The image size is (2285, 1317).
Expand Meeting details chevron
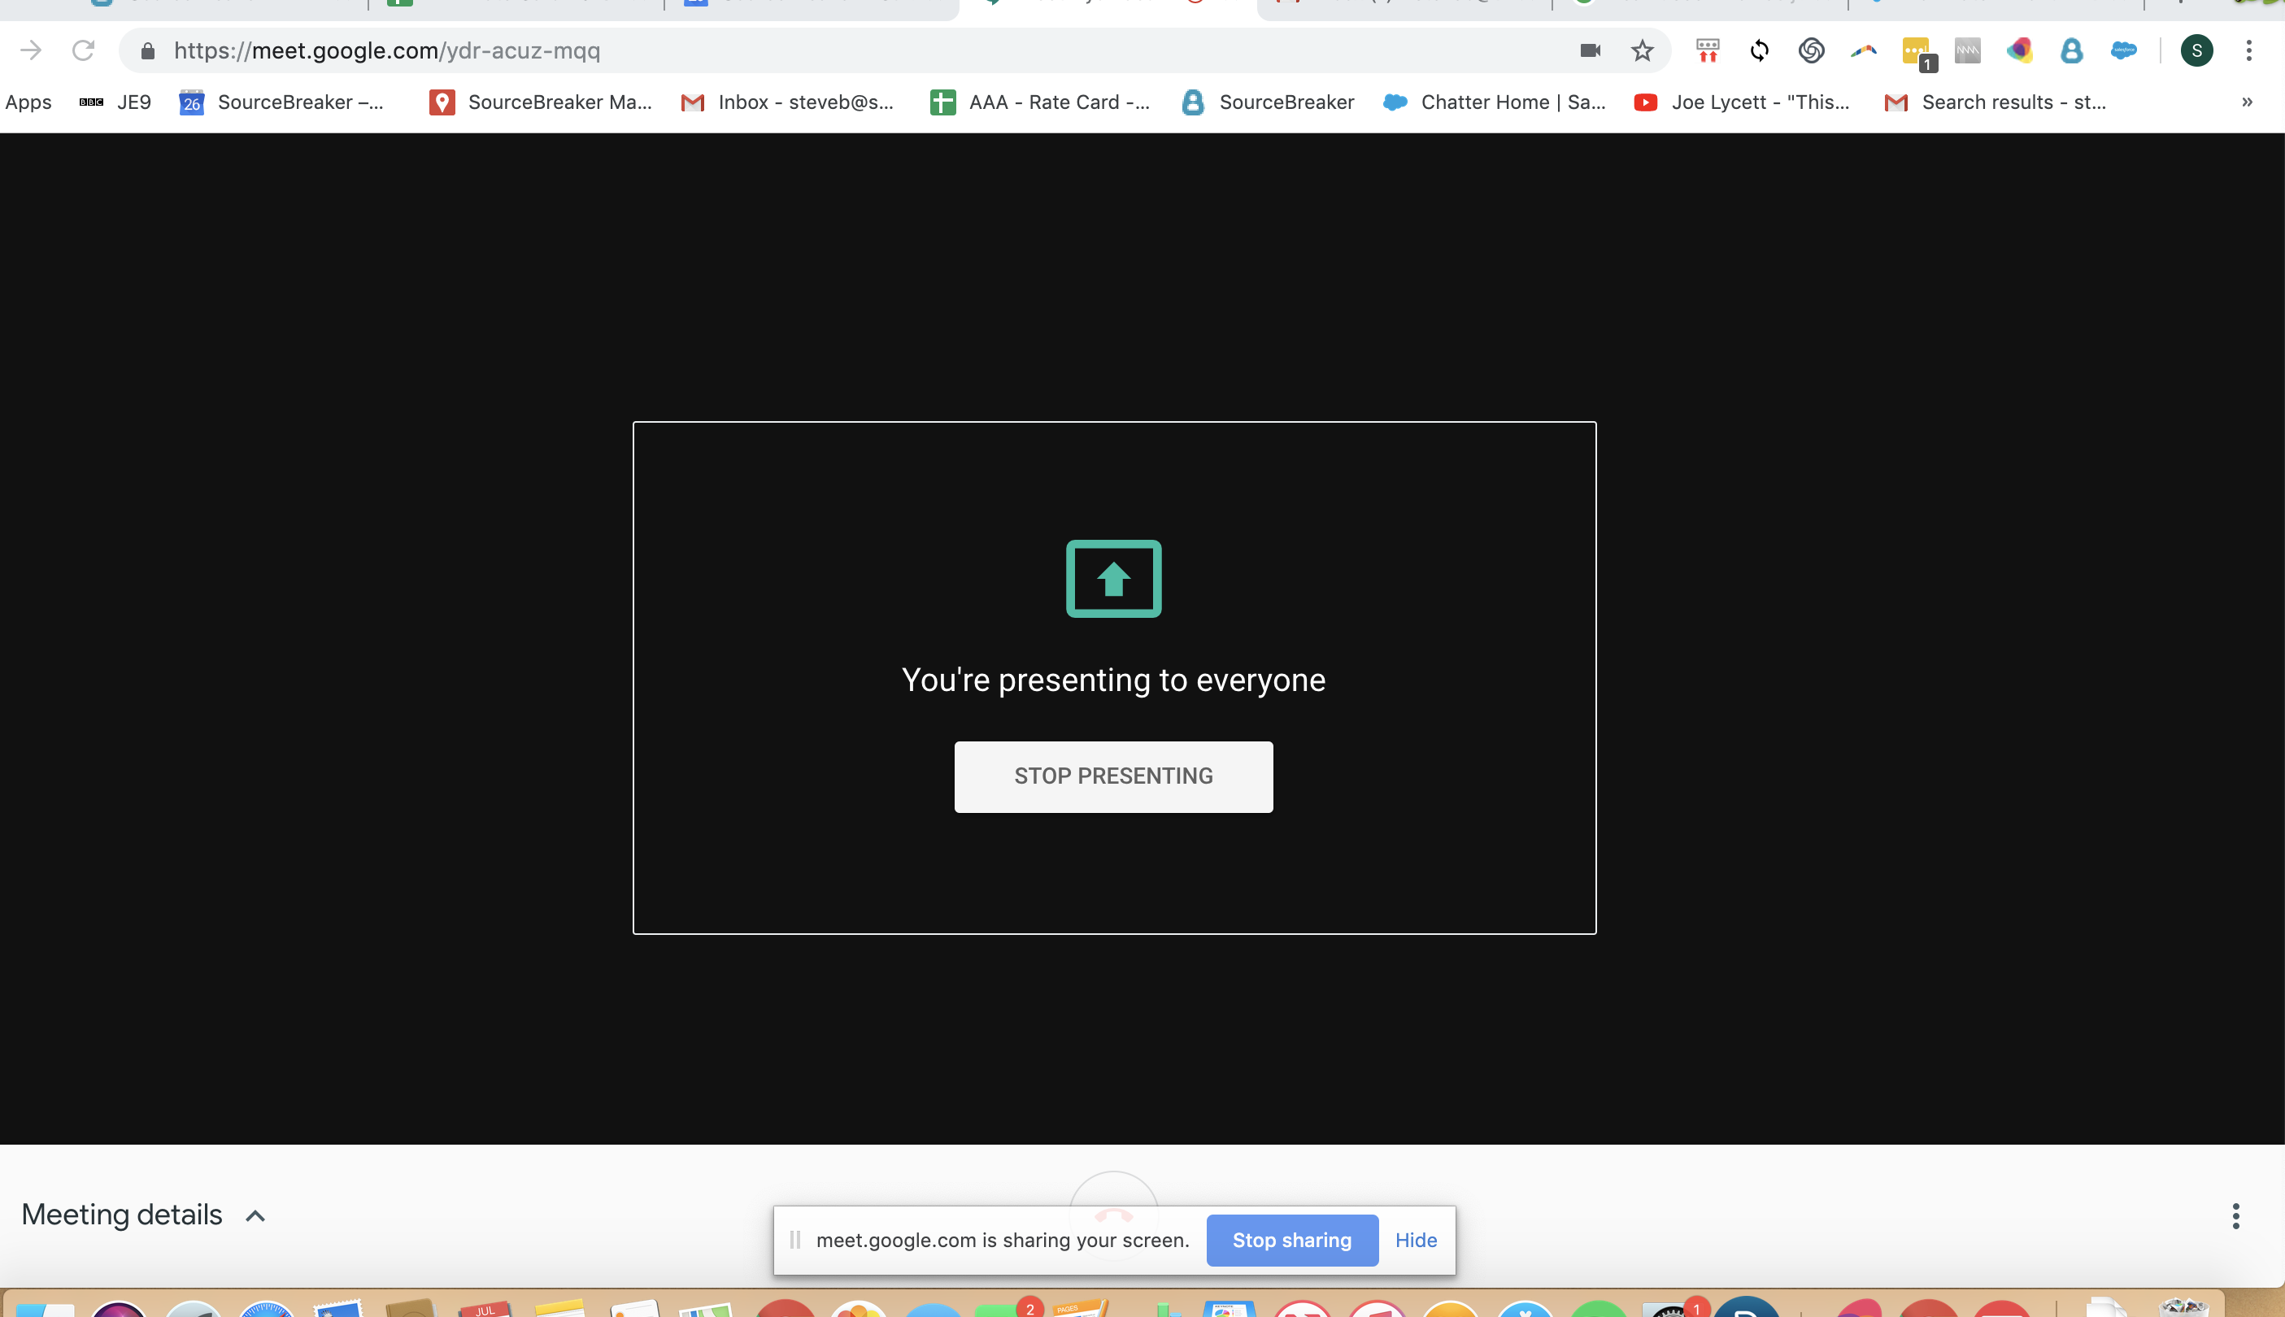click(x=256, y=1215)
